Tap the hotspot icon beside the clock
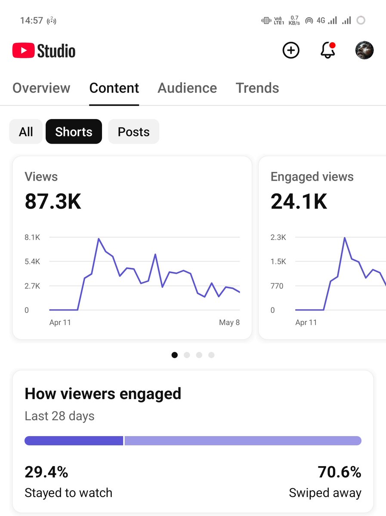 (x=52, y=20)
